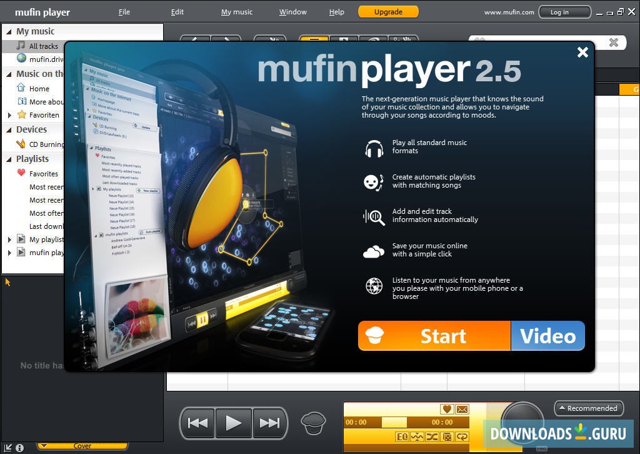Click the wave visualization icon next to EQ

(x=417, y=436)
